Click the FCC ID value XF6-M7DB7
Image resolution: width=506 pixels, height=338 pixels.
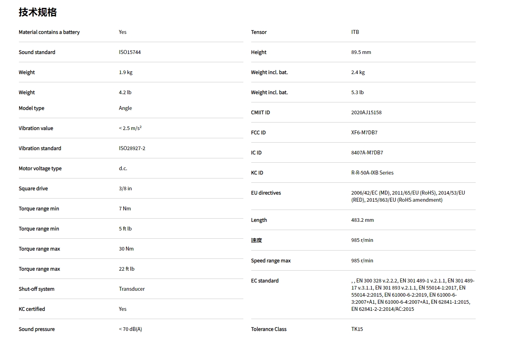pyautogui.click(x=364, y=132)
